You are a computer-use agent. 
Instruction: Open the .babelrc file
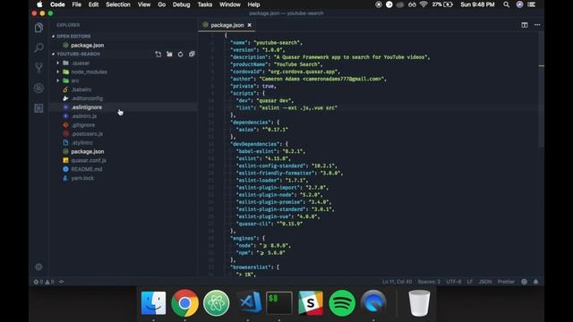(81, 89)
